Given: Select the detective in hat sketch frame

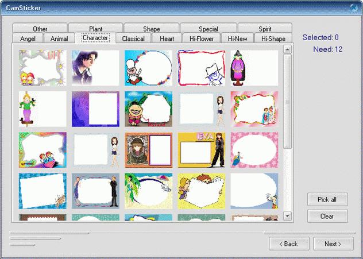Looking at the screenshot, I should 201,68.
